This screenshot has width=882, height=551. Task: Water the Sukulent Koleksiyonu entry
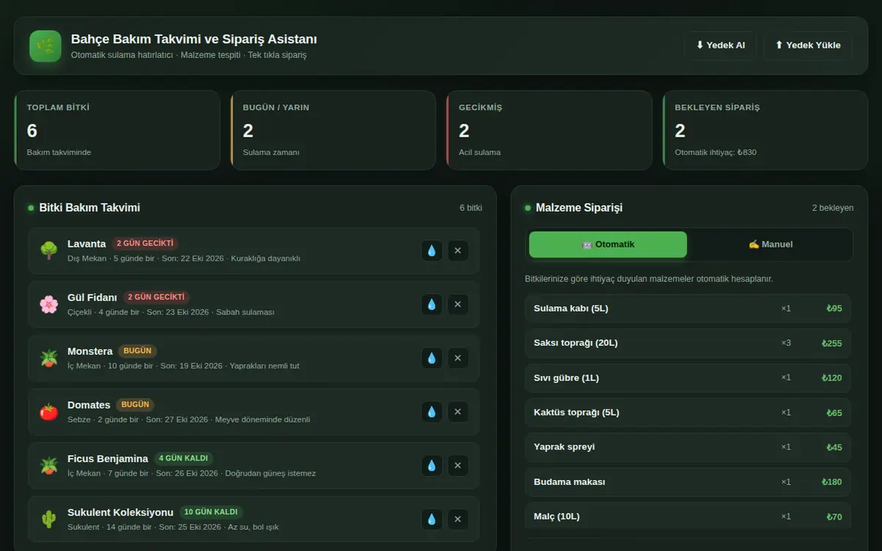coord(431,519)
